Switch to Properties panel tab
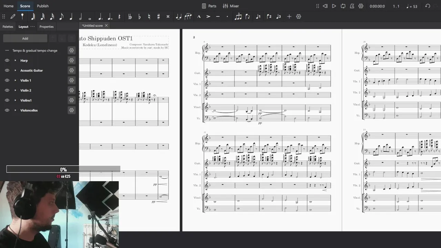Screen dimensions: 441x248 (x=47, y=27)
